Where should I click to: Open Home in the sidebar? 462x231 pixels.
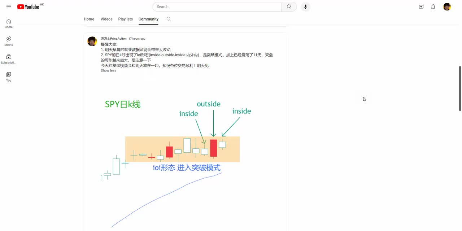9,23
